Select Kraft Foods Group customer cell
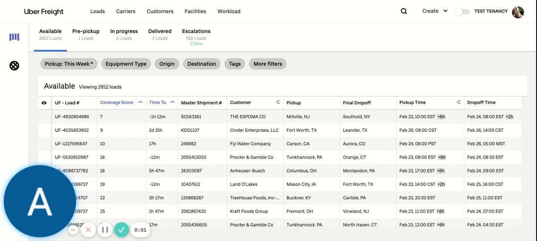Image resolution: width=537 pixels, height=241 pixels. click(x=249, y=211)
